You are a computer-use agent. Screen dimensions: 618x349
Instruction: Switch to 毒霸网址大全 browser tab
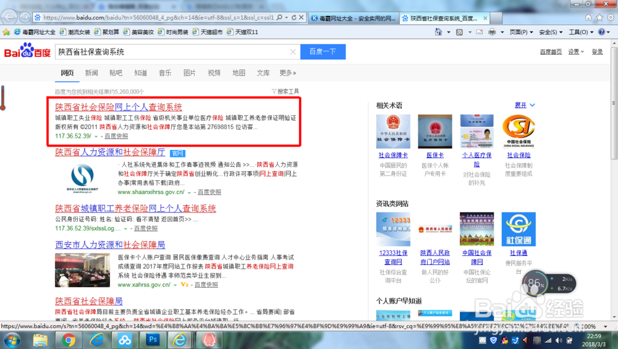coord(353,18)
